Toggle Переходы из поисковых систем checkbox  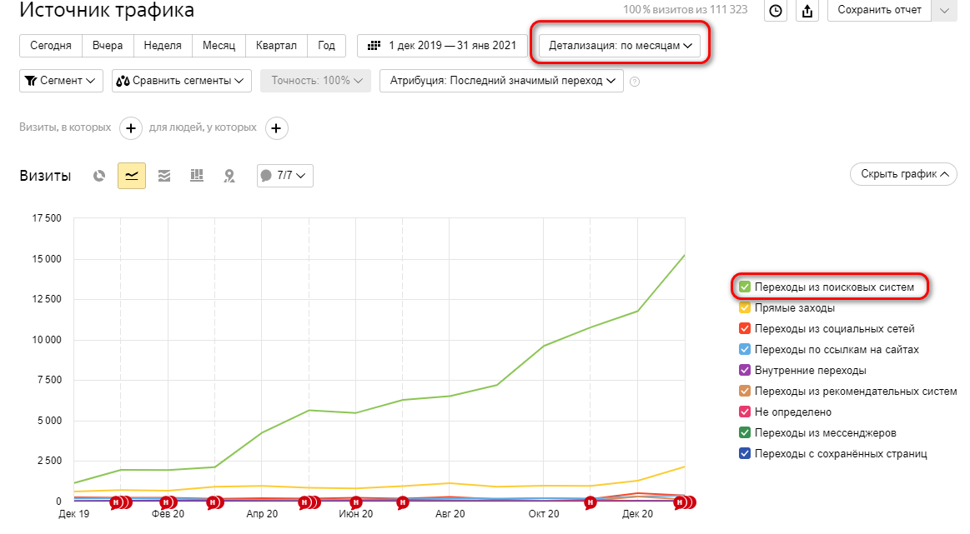(745, 287)
